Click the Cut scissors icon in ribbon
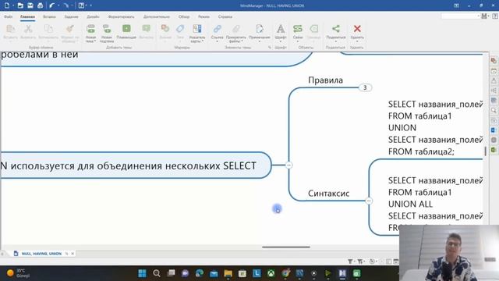 pos(28,29)
